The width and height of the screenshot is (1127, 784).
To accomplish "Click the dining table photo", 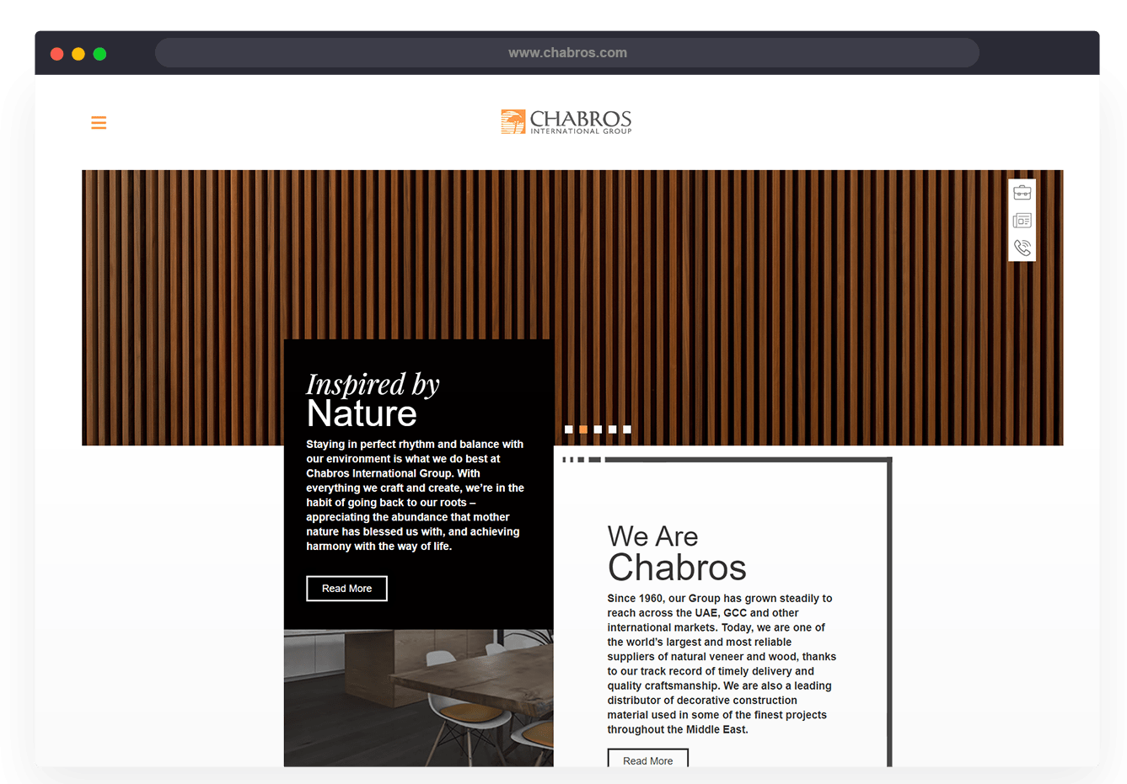I will point(418,697).
